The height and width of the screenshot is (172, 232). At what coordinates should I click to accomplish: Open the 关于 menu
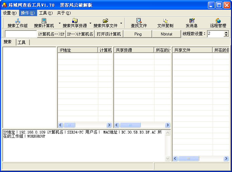(x=64, y=13)
